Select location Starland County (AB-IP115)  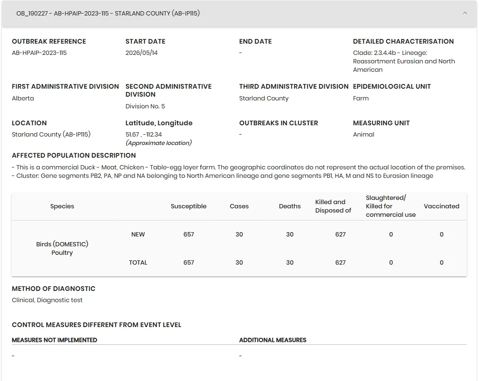click(x=51, y=135)
